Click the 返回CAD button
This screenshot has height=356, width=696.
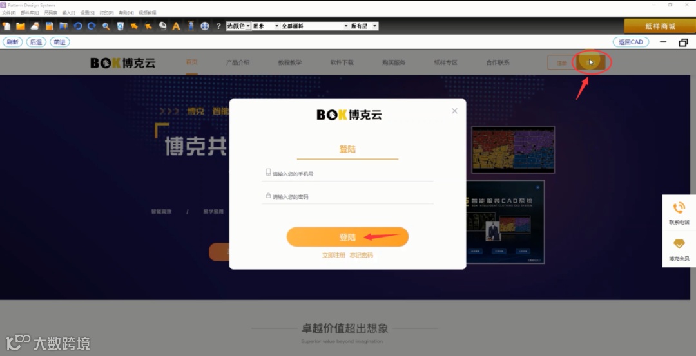tap(631, 42)
